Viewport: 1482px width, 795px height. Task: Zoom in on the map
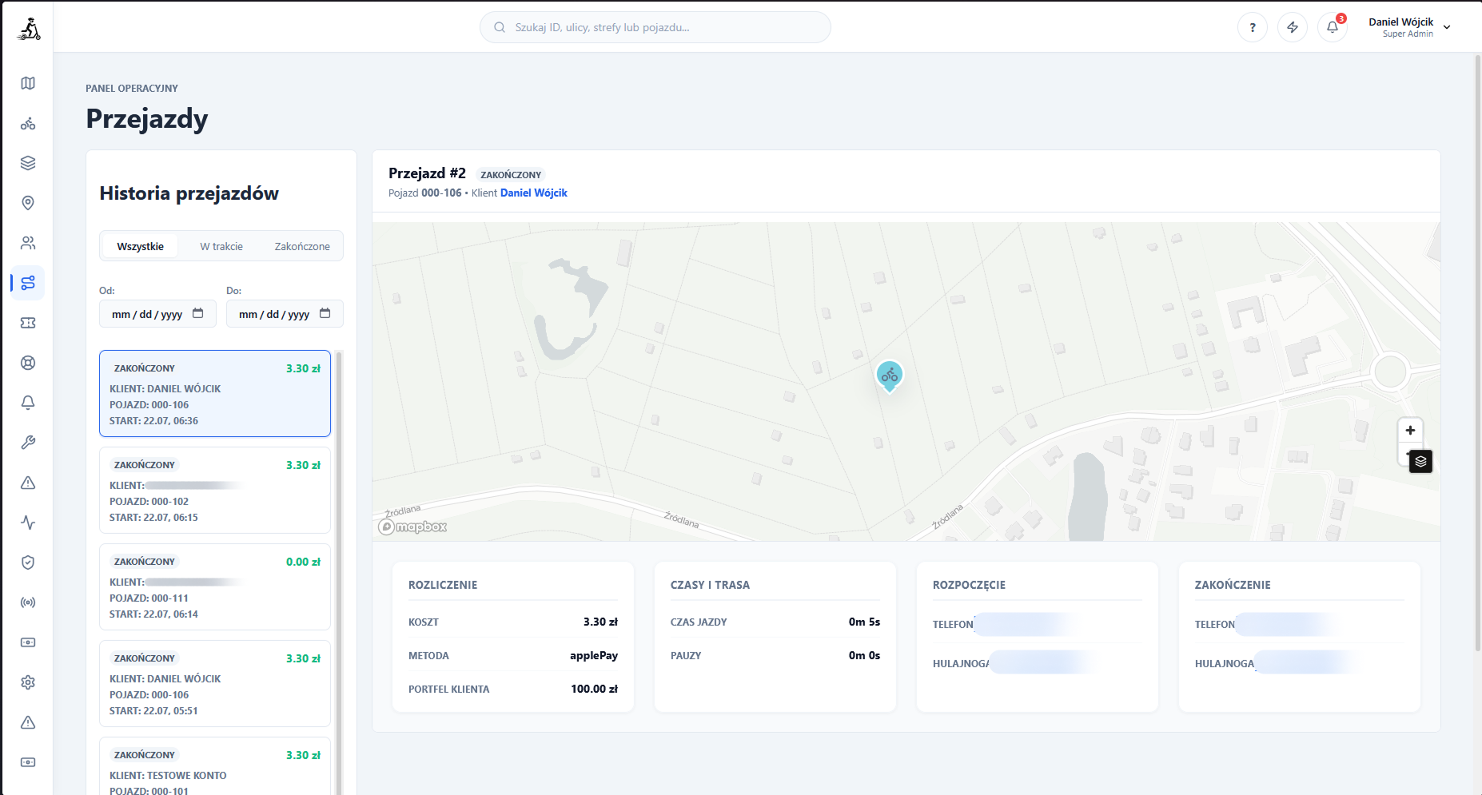1410,430
